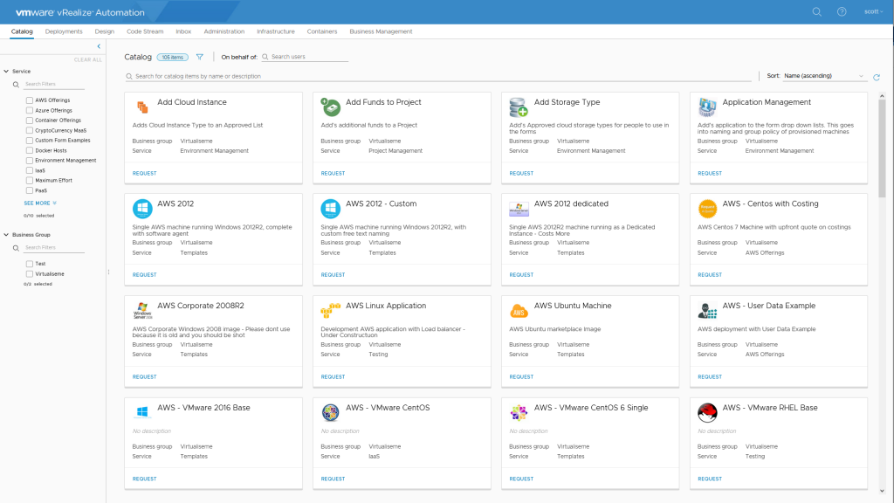Click the AWS 2012 Windows icon
The image size is (894, 503).
(x=142, y=209)
